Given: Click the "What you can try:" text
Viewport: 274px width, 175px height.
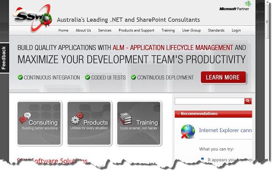Looking at the screenshot, I should (216, 149).
